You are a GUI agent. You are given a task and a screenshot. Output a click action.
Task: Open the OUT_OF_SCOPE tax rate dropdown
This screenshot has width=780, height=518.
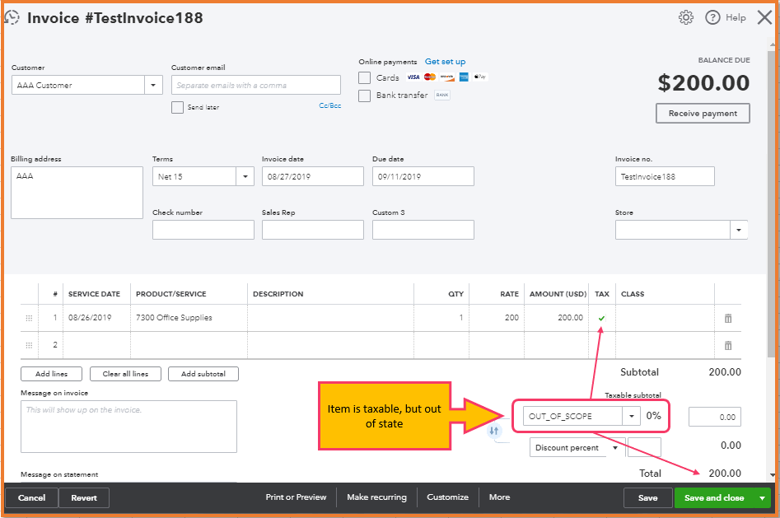pos(632,416)
